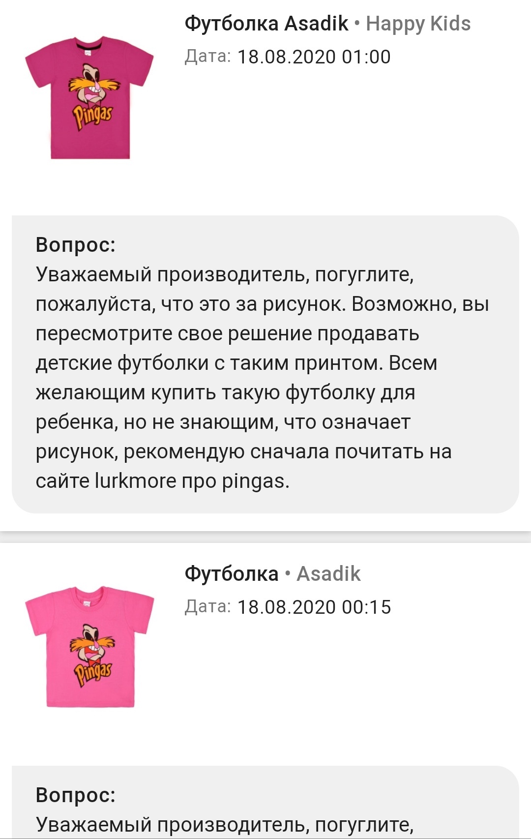Viewport: 531px width, 839px height.
Task: Tap the first "Вопрос:" heading
Action: point(76,244)
